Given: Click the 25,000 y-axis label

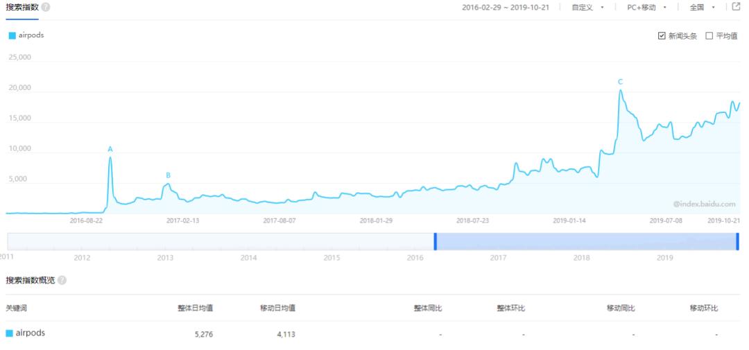Looking at the screenshot, I should (x=21, y=58).
